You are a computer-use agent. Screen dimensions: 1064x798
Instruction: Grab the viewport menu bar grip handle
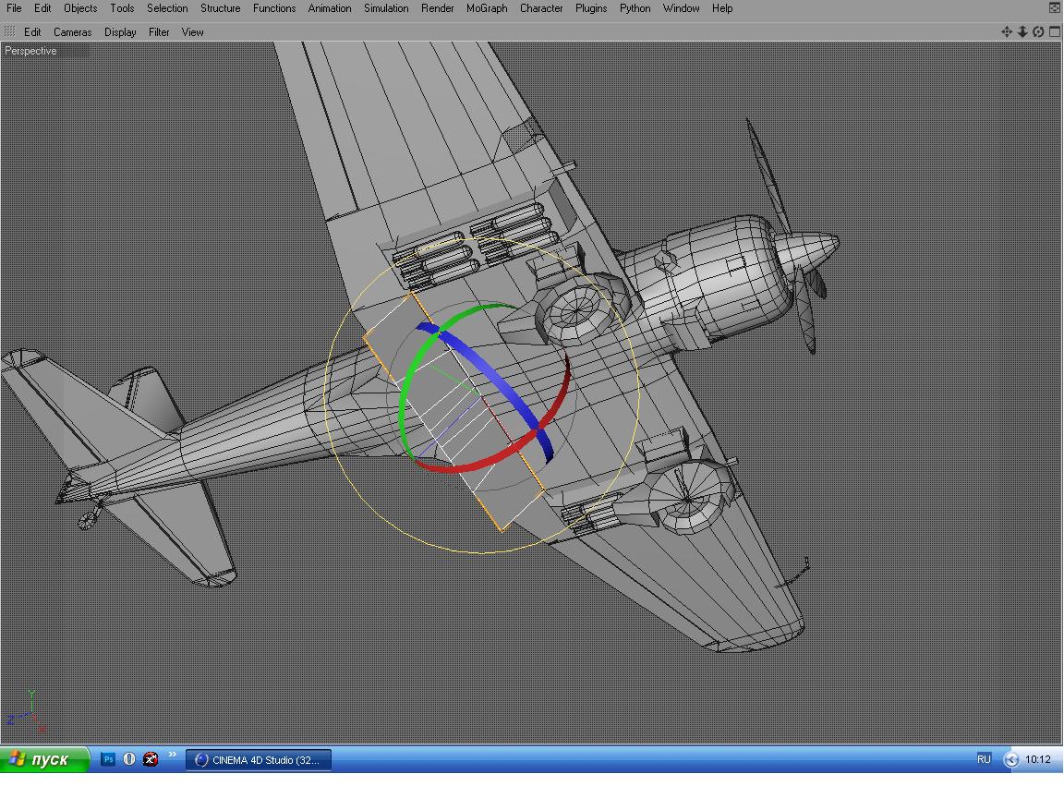[9, 32]
